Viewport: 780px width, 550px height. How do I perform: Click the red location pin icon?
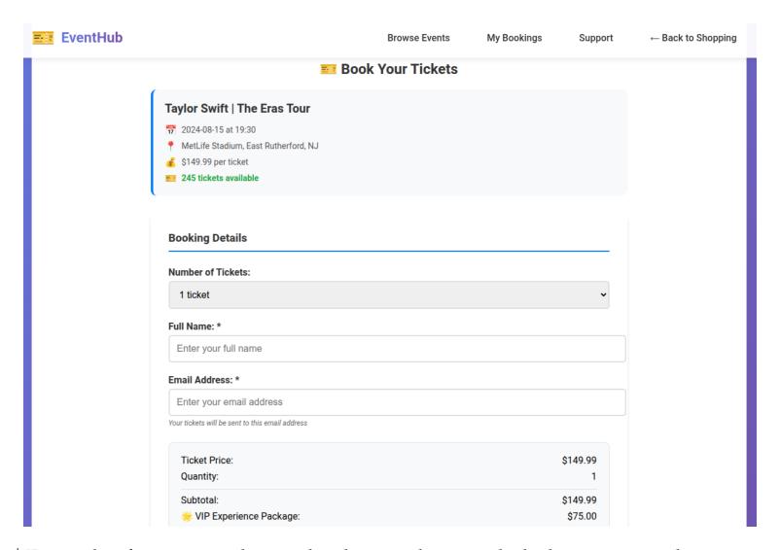(170, 146)
